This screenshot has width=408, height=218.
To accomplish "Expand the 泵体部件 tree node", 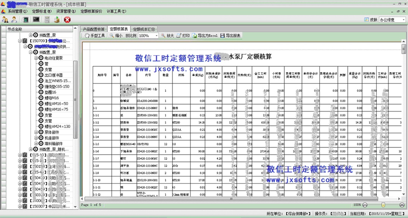I will click(36, 132).
